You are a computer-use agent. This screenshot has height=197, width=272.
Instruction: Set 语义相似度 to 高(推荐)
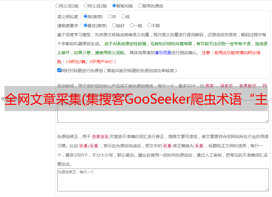(x=85, y=16)
